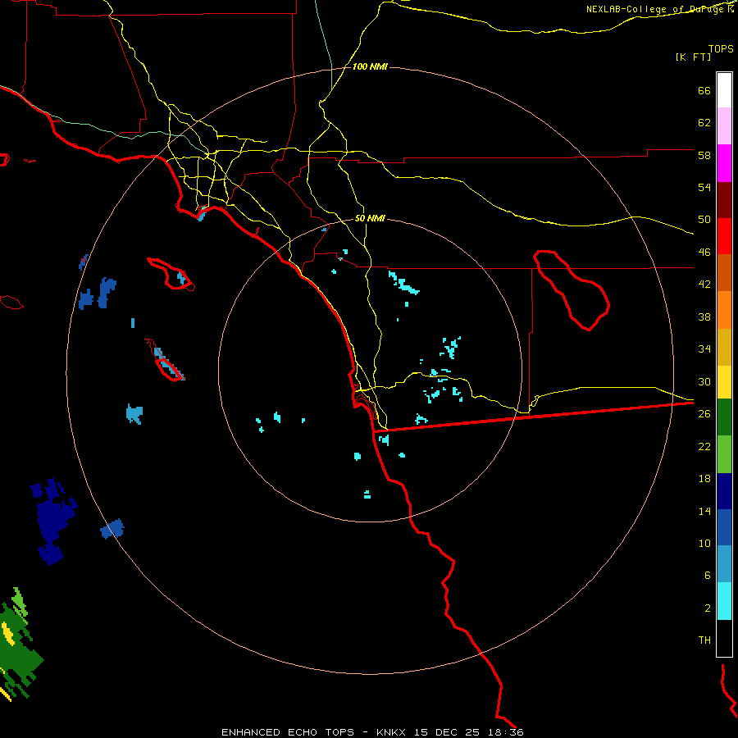Screen dimensions: 738x738
Task: Click the legend value "58"
Action: click(704, 155)
